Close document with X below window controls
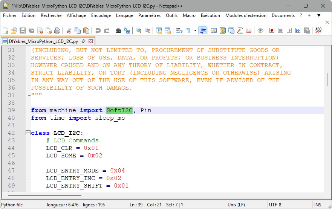This screenshot has height=209, width=332. pos(327,22)
